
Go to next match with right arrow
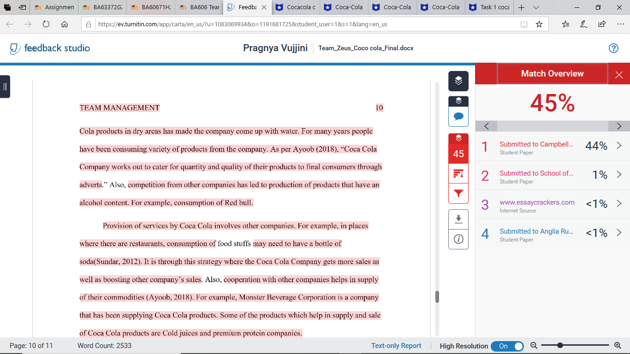[x=619, y=126]
